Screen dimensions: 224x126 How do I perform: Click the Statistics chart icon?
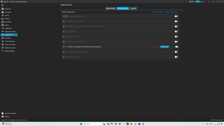coord(3,18)
